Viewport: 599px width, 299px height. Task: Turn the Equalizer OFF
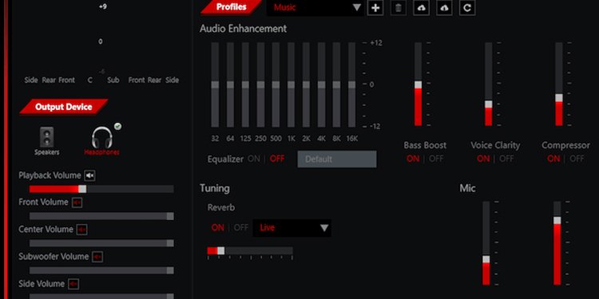tap(277, 159)
